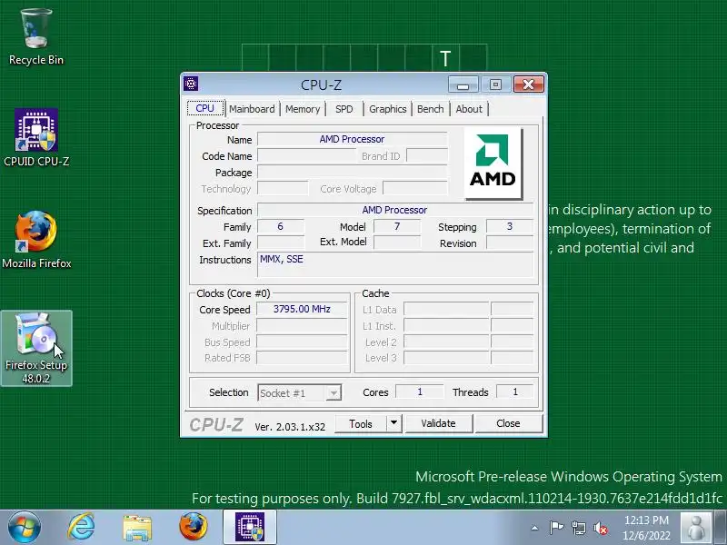Minimize the CPU-Z window

(x=463, y=84)
